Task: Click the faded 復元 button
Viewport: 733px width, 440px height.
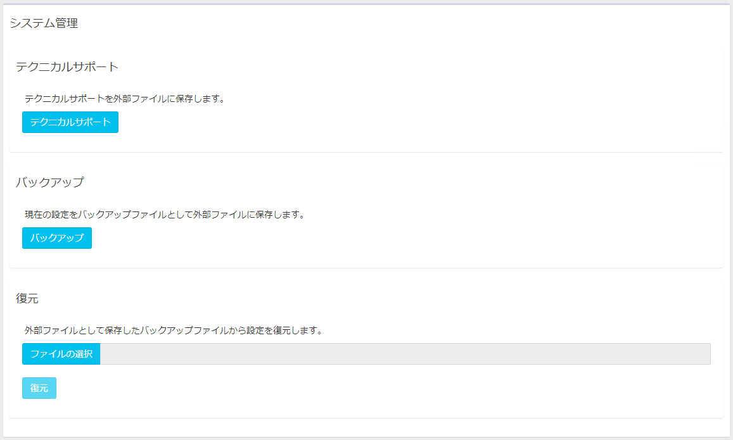Action: click(x=39, y=388)
